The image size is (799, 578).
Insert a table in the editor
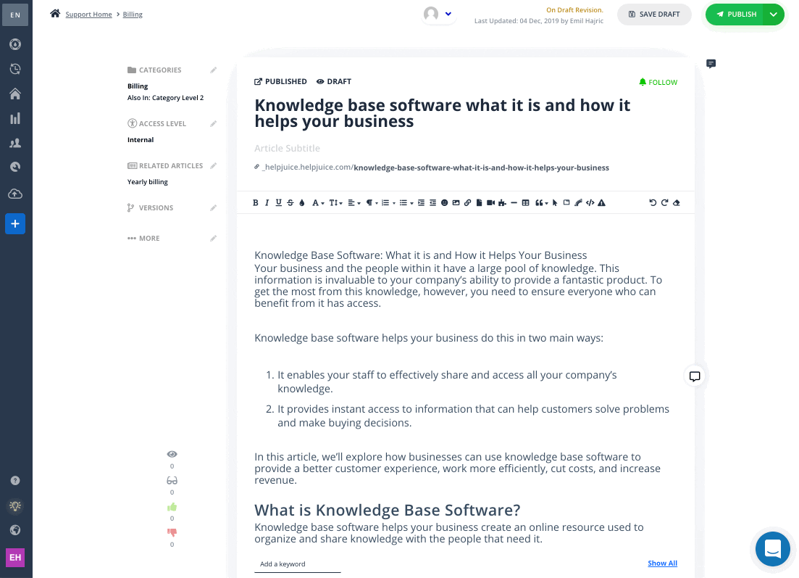point(525,203)
